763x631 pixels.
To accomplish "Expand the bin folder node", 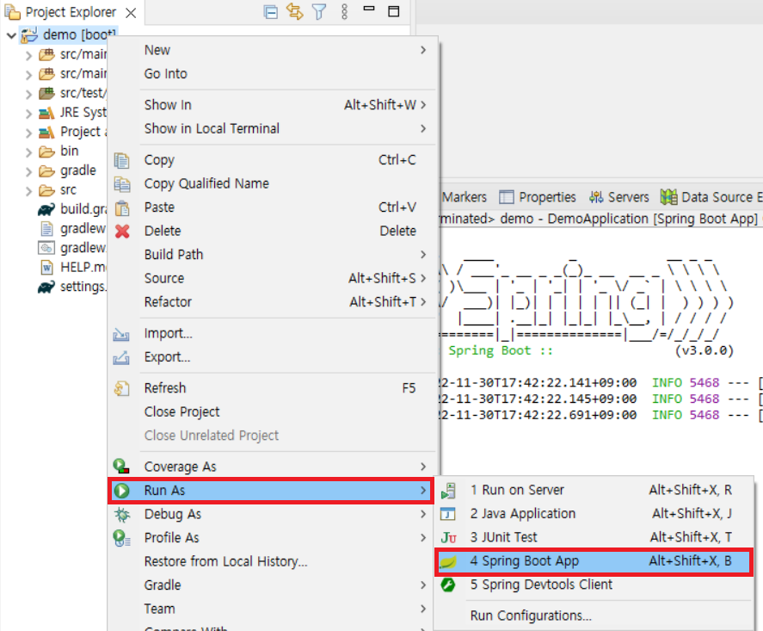I will pyautogui.click(x=28, y=152).
